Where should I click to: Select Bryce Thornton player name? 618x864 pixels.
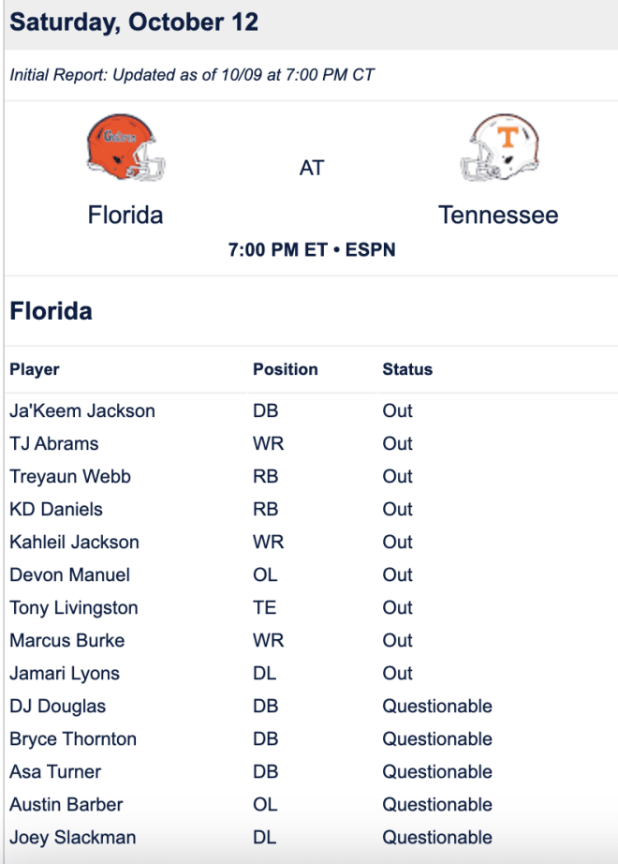(x=73, y=739)
